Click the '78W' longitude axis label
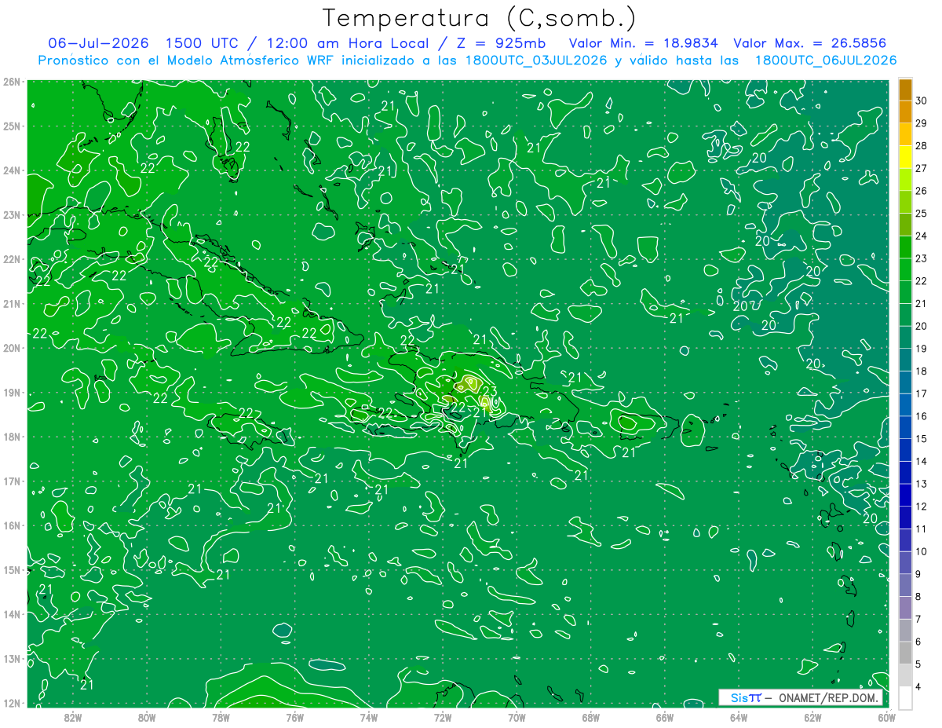The width and height of the screenshot is (942, 728). 221,718
